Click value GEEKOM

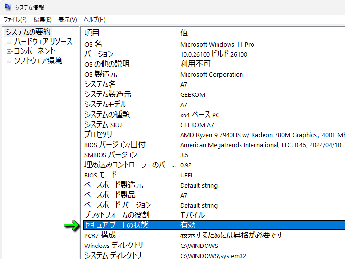(x=193, y=95)
